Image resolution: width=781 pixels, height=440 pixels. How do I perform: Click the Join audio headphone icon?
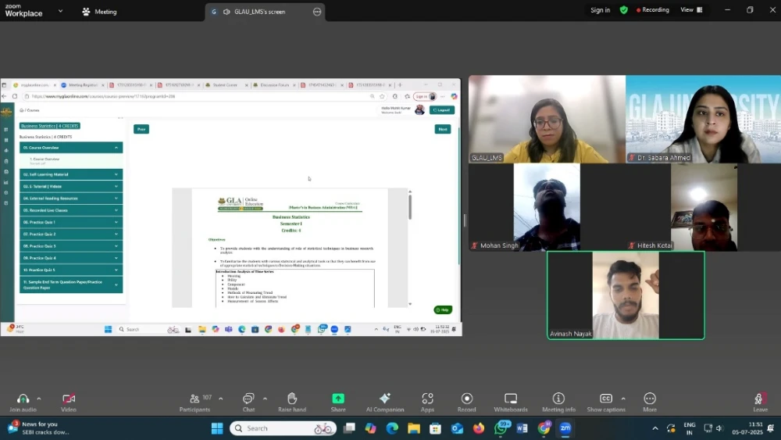tap(23, 399)
